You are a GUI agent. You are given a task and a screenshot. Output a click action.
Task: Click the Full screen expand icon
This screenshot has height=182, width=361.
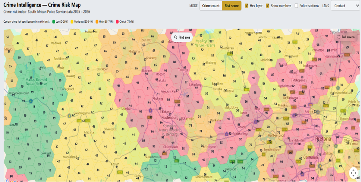tap(339, 37)
